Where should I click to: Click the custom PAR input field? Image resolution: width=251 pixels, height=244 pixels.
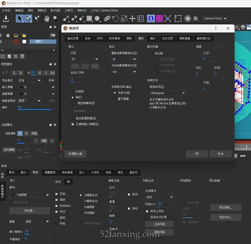tap(85, 79)
